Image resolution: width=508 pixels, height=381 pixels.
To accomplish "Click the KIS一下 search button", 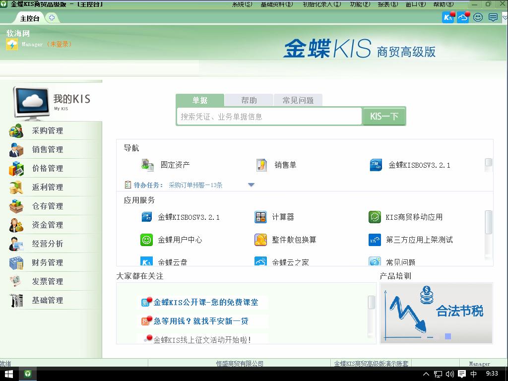I will point(384,116).
